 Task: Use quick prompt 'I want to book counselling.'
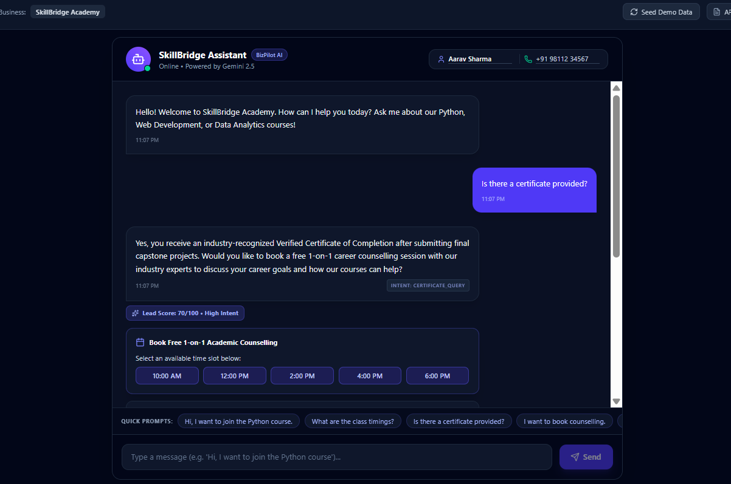point(564,421)
